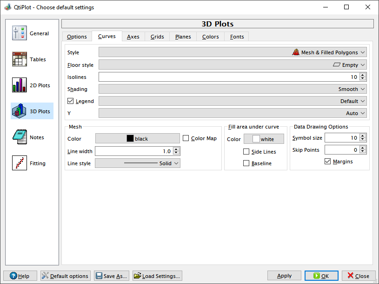Enable the Color Map checkbox
Image resolution: width=379 pixels, height=284 pixels.
tap(186, 138)
